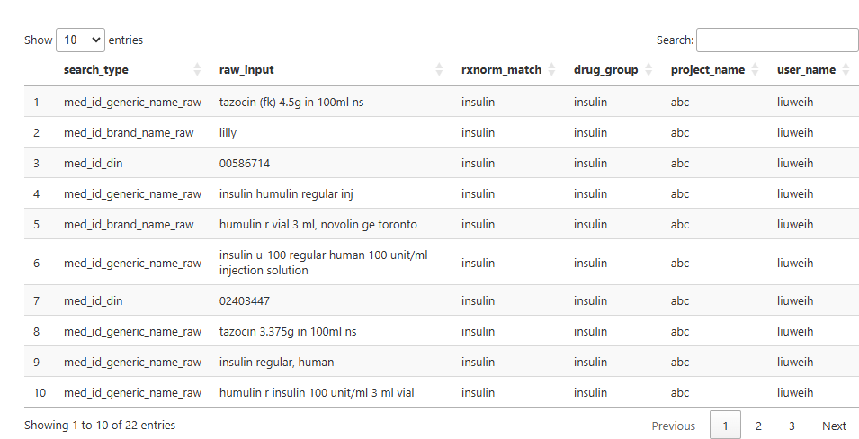Click the drug_group column header text
Viewport: 859px width, 439px height.
(x=605, y=70)
